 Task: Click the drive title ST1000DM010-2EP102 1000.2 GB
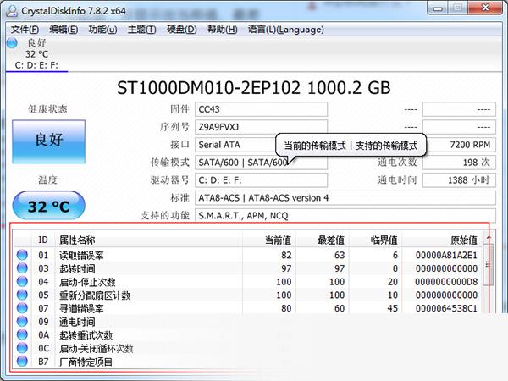pos(254,87)
